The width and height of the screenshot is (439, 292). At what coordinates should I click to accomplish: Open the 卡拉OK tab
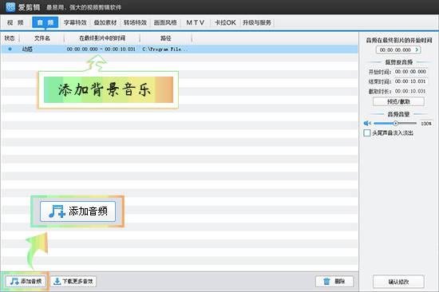(225, 22)
